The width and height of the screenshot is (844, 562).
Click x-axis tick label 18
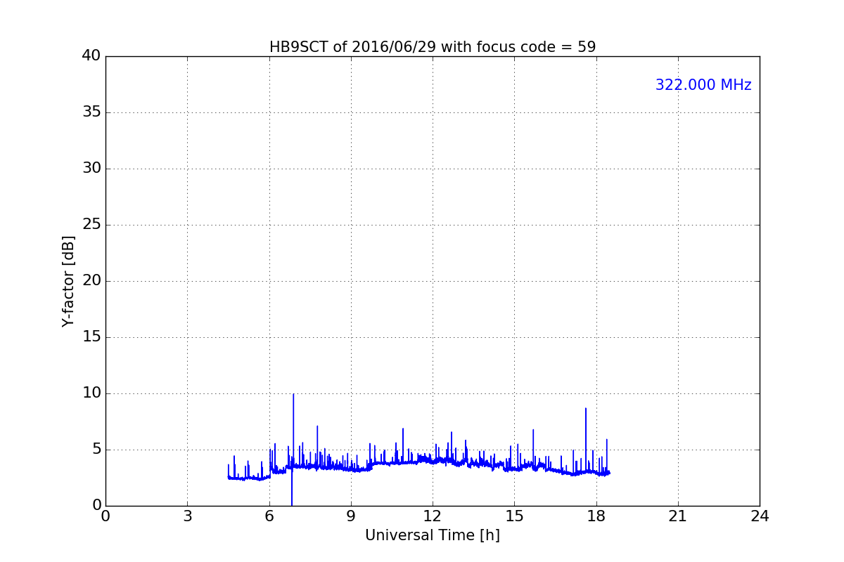[596, 516]
